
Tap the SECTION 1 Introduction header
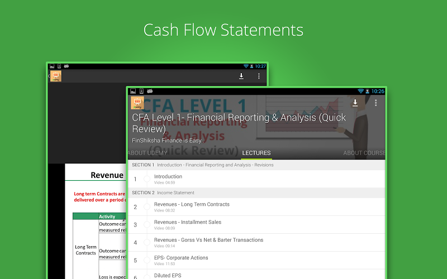point(256,165)
